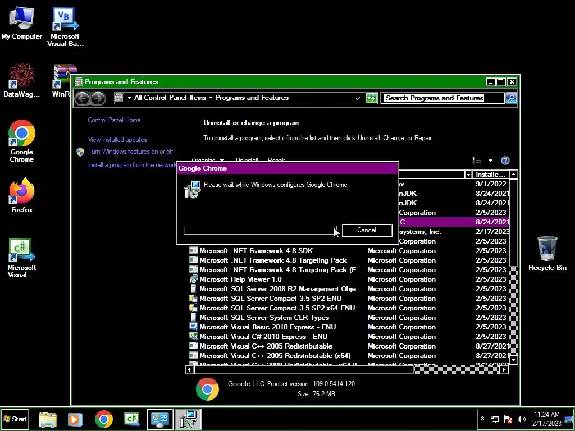Click Help Viewer 1.0 row icon
The height and width of the screenshot is (431, 575).
[x=193, y=279]
